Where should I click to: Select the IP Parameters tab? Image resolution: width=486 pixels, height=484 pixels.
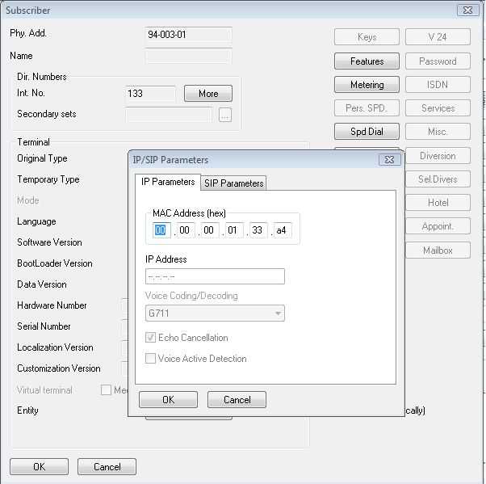[168, 183]
